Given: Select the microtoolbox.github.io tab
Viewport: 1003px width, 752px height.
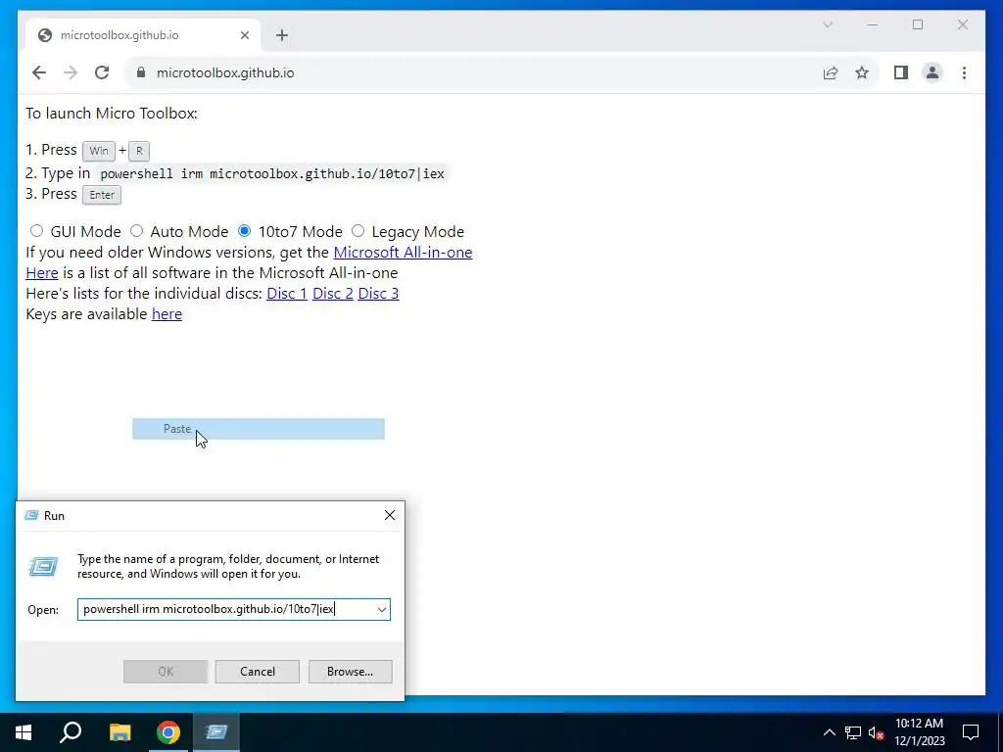Looking at the screenshot, I should pos(143,35).
